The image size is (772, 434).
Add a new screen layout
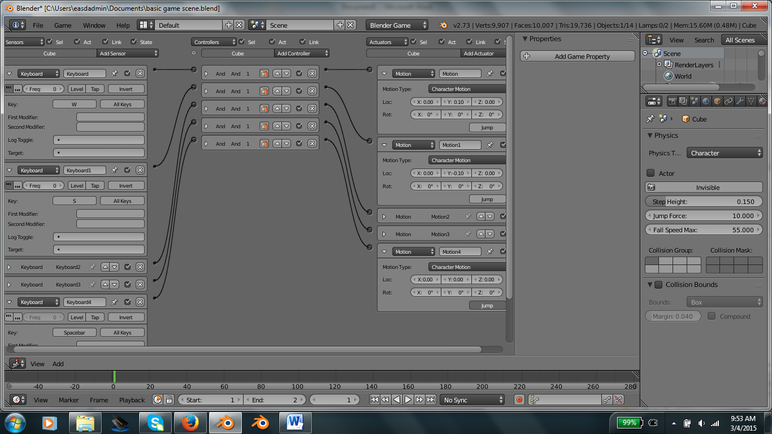pos(228,25)
